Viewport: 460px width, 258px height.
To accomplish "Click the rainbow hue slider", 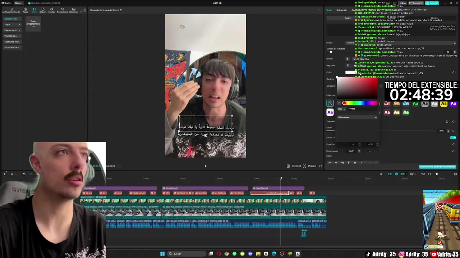I will point(360,103).
